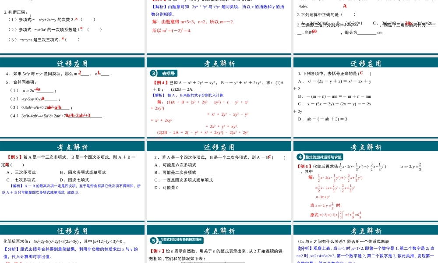Click the 考点解析 header above 例5
The image size is (438, 263).
[x=72, y=147]
